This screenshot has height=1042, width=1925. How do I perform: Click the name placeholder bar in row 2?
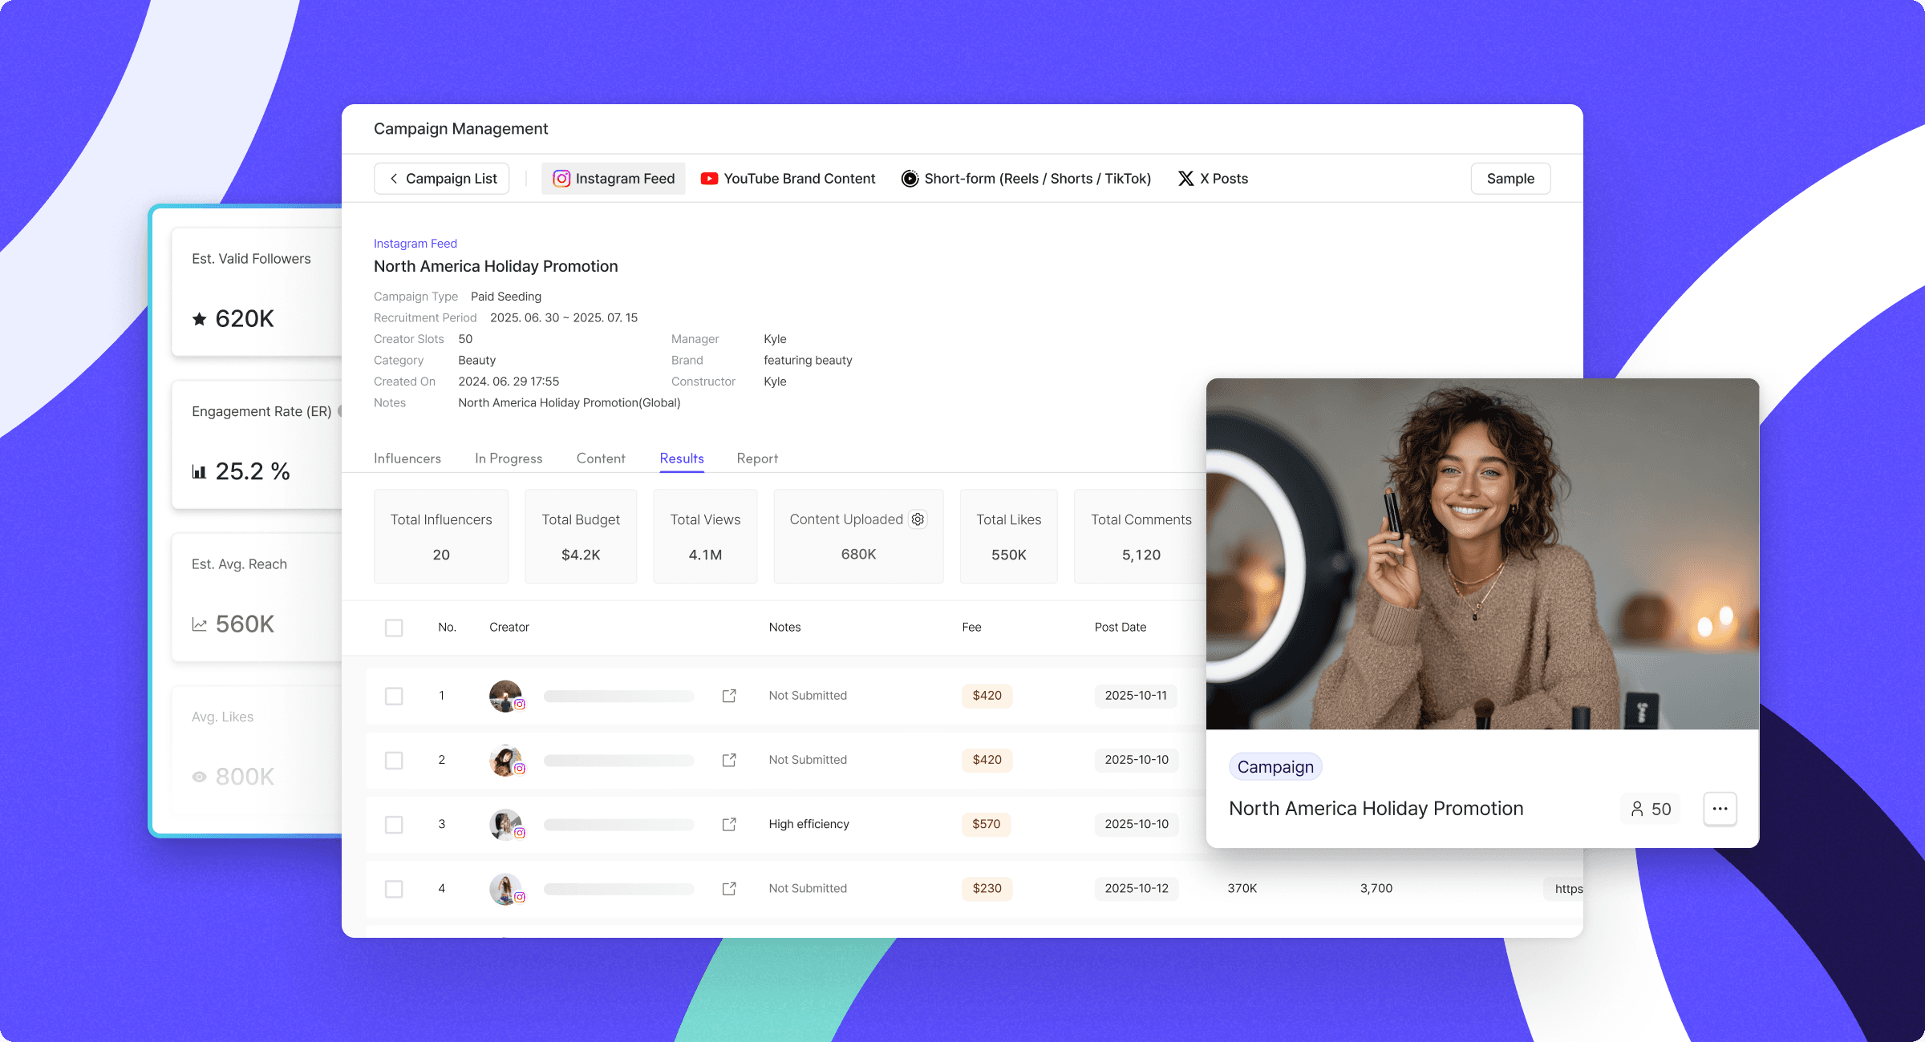point(618,760)
